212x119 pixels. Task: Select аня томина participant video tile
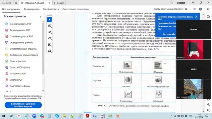click(x=193, y=89)
